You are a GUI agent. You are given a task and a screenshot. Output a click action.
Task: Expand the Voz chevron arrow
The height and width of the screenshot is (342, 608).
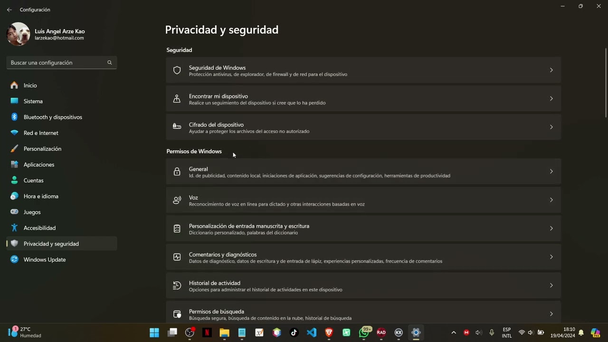point(551,200)
